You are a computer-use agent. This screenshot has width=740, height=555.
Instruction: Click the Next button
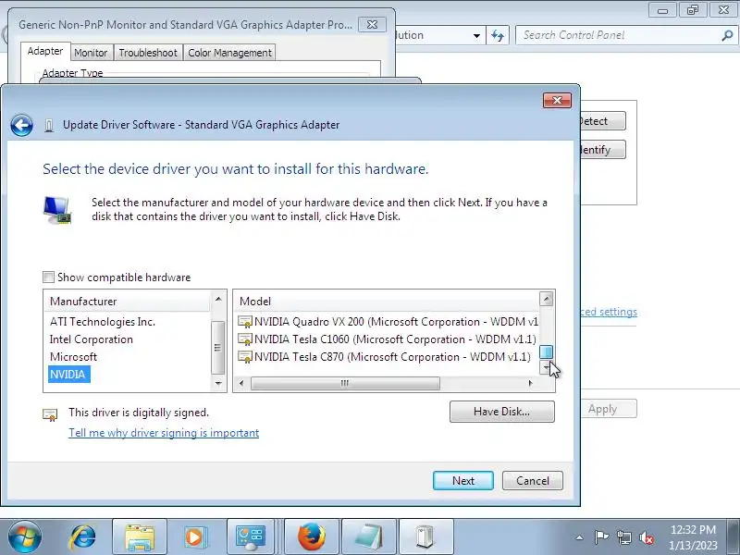463,481
